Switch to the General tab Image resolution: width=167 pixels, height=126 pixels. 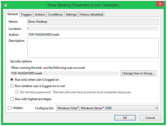[x=12, y=14]
